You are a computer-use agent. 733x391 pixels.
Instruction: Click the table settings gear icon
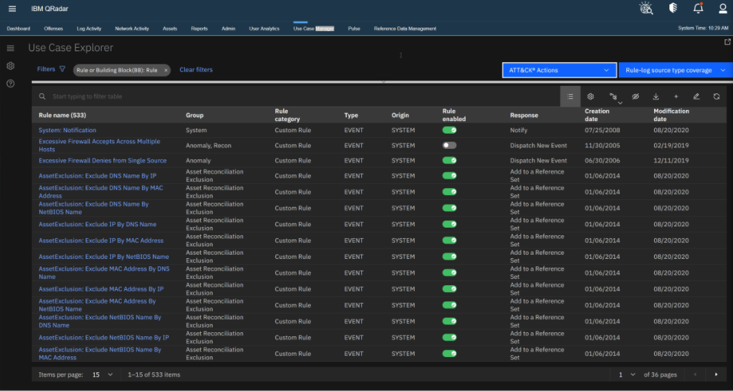click(x=590, y=97)
